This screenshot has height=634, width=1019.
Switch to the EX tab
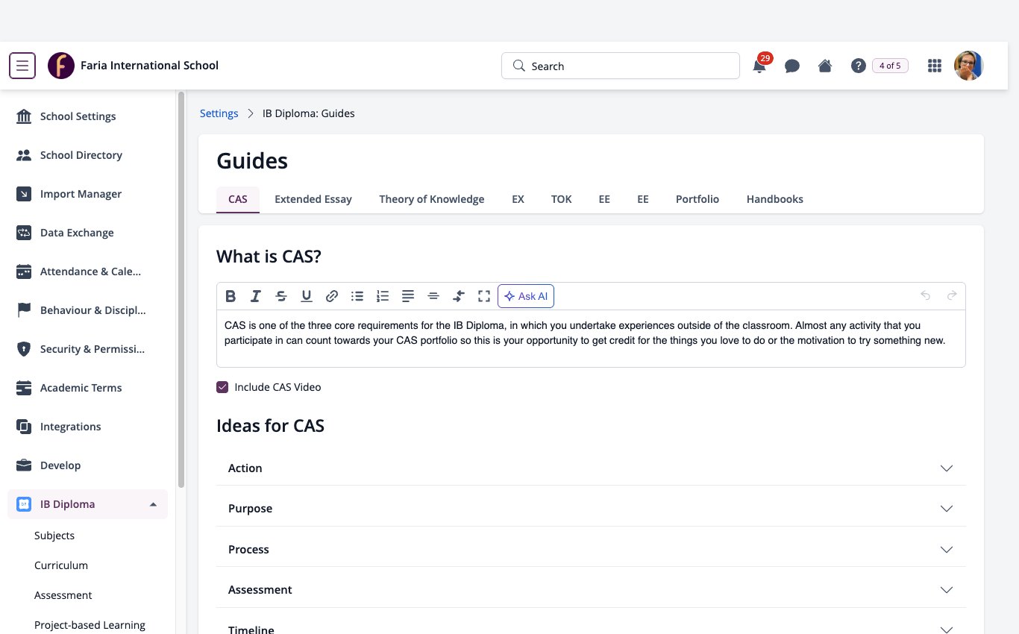point(518,199)
